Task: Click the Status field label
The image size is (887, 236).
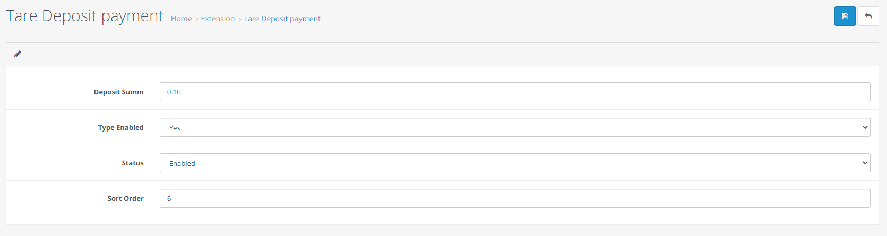Action: 133,163
